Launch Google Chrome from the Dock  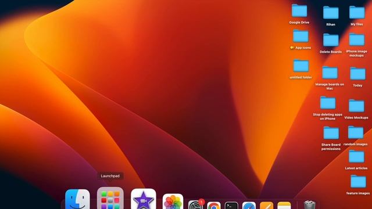pos(214,206)
